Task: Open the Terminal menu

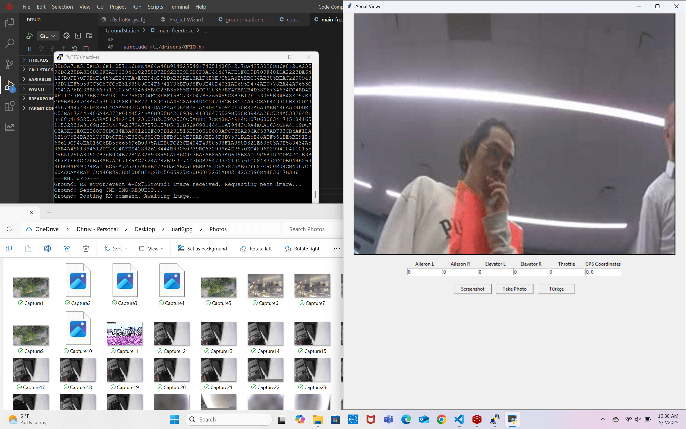Action: (x=179, y=6)
